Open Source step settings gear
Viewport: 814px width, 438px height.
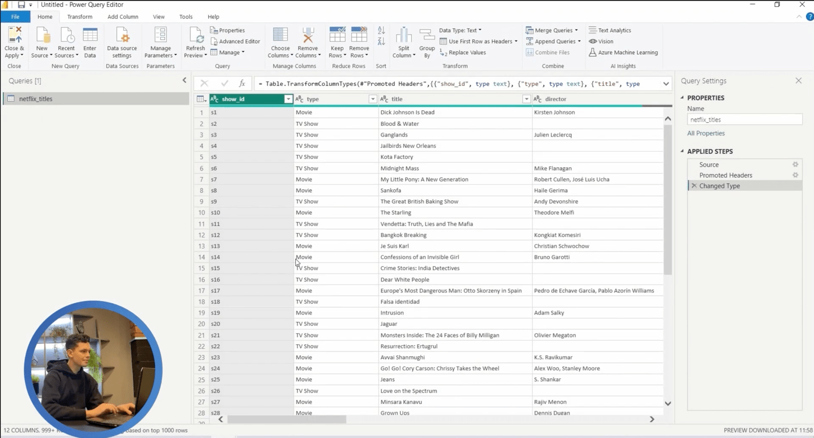796,164
